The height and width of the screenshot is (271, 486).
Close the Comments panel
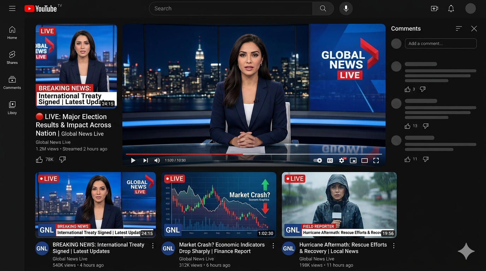click(474, 29)
